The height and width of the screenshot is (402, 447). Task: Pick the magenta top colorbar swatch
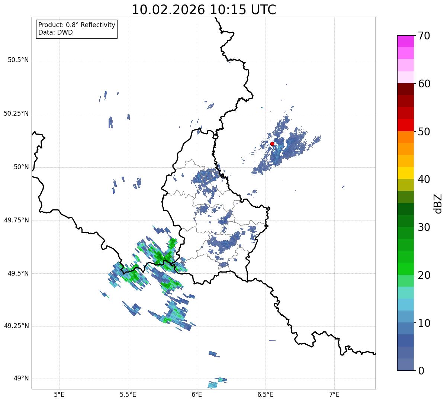click(x=405, y=41)
